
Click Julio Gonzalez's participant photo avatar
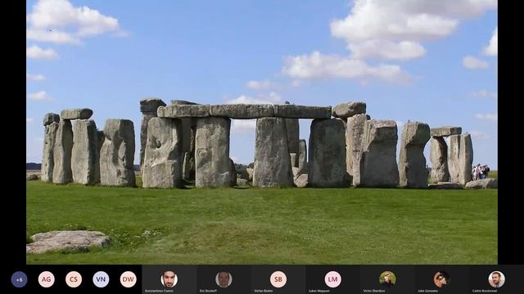(x=442, y=279)
